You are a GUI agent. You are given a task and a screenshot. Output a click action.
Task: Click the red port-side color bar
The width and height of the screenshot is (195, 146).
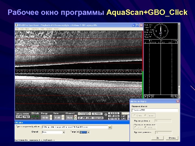pyautogui.click(x=143, y=51)
